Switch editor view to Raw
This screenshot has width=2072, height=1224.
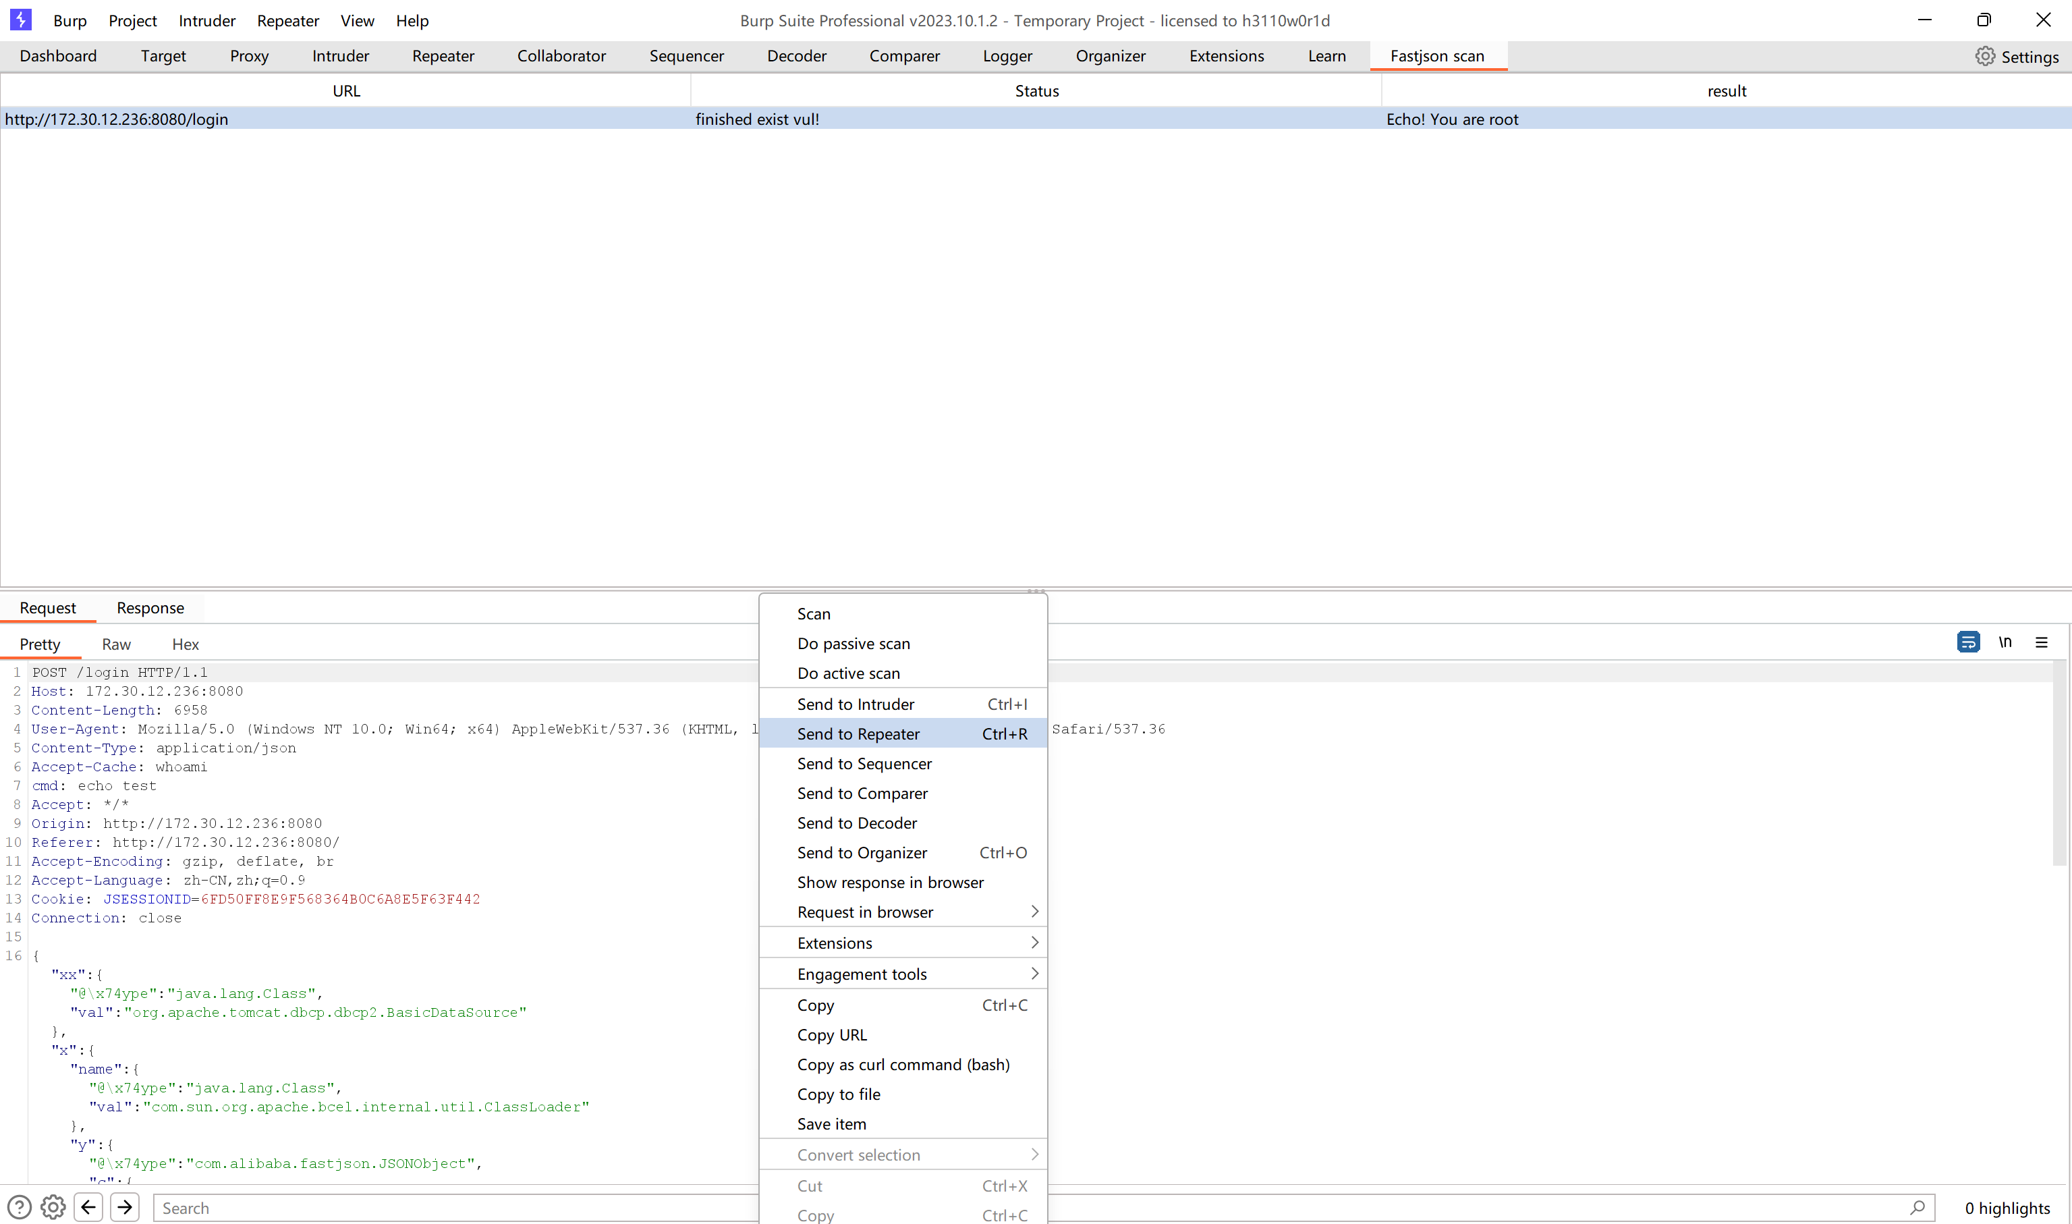coord(116,644)
